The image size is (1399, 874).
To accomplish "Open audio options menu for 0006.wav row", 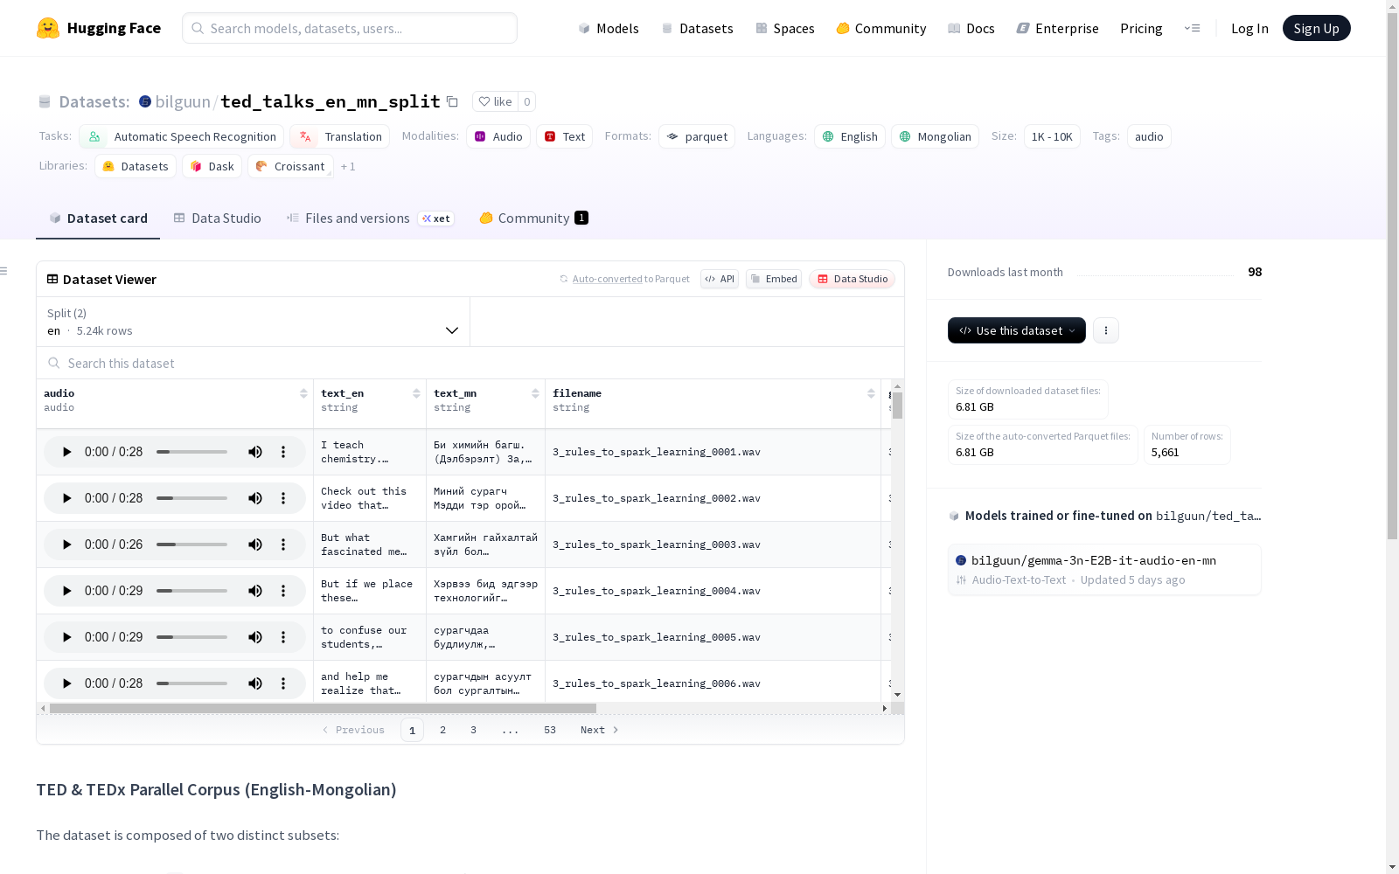I will [x=283, y=683].
